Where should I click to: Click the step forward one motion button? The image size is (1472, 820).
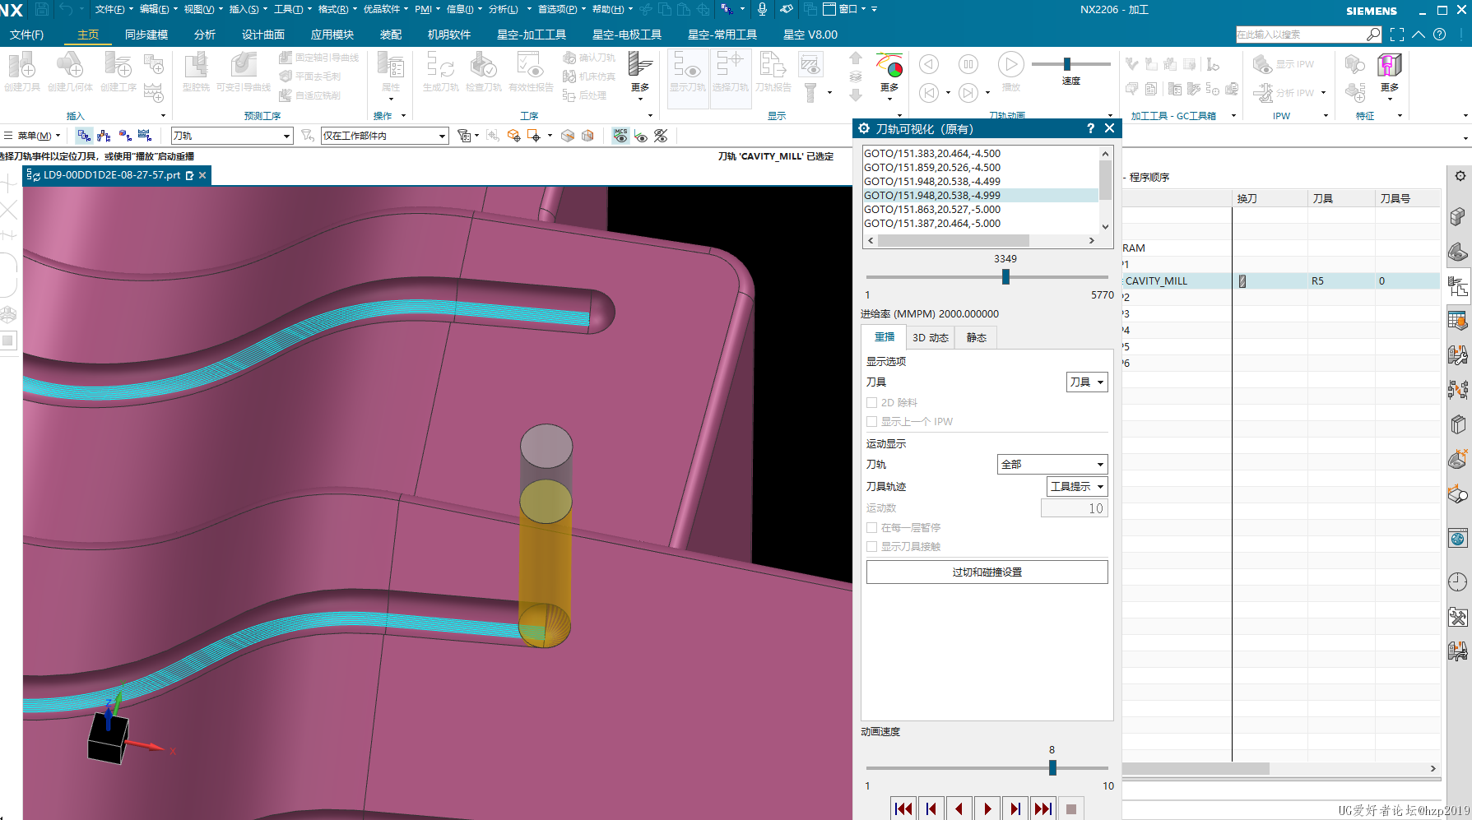pyautogui.click(x=1015, y=808)
